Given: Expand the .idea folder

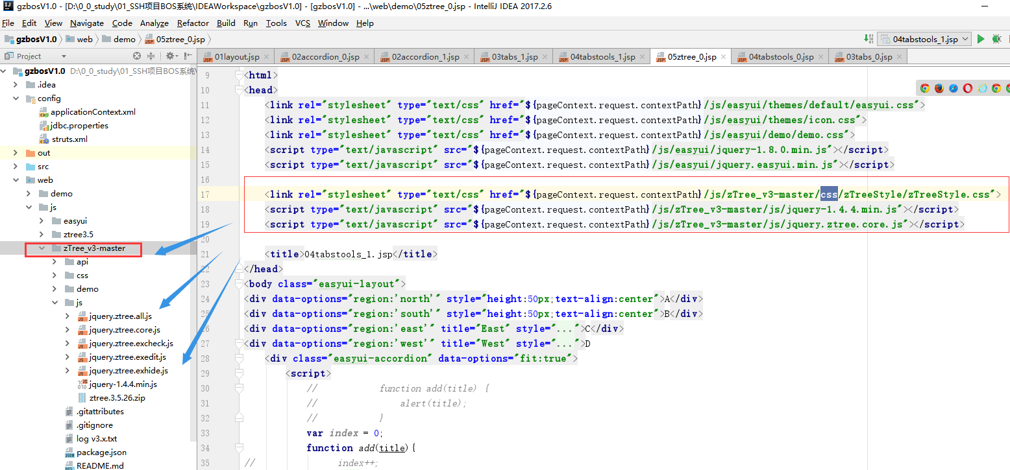Looking at the screenshot, I should tap(16, 85).
